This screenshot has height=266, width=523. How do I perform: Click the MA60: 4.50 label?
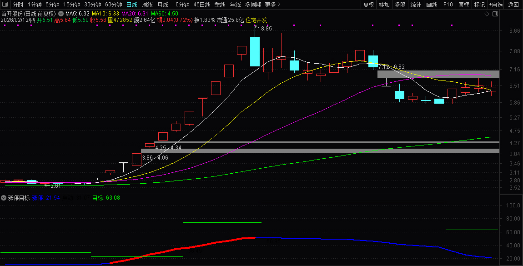[165, 14]
